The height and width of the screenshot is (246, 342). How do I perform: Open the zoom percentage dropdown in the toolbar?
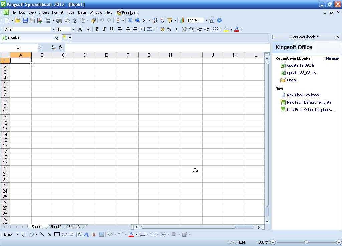tap(206, 21)
